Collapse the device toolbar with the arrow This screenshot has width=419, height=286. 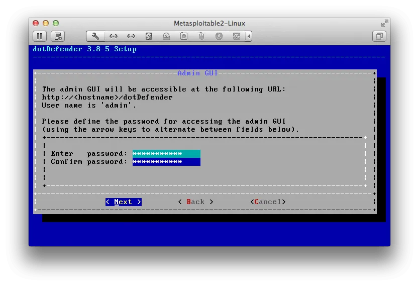(x=249, y=36)
